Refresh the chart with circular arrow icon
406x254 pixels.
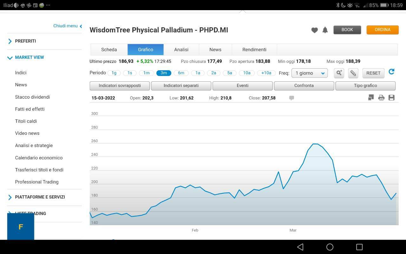click(x=391, y=72)
